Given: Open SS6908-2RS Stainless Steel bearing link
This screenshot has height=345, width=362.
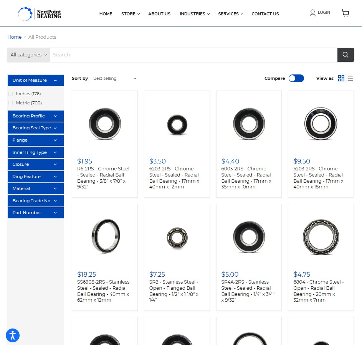Looking at the screenshot, I should pos(103,291).
